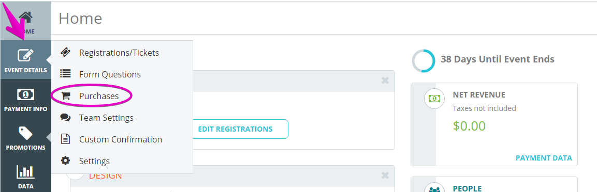Screen dimensions: 597x192
Task: Go to Payment Info section
Action: coord(25,99)
